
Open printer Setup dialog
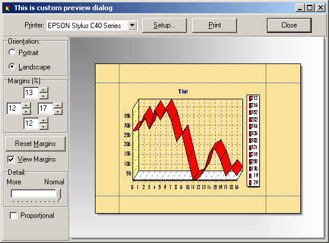(164, 25)
